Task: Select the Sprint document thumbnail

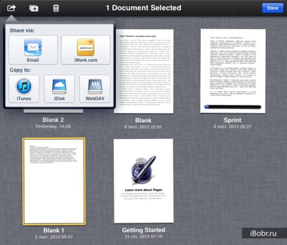Action: pos(233,71)
